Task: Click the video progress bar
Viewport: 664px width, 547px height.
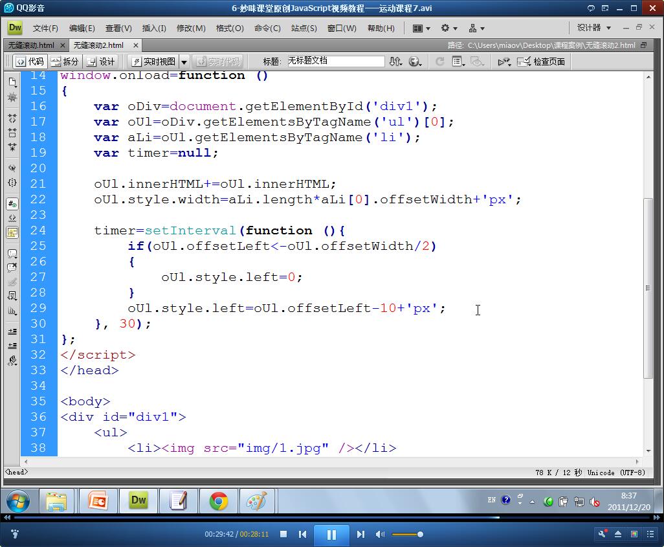Action: click(332, 517)
